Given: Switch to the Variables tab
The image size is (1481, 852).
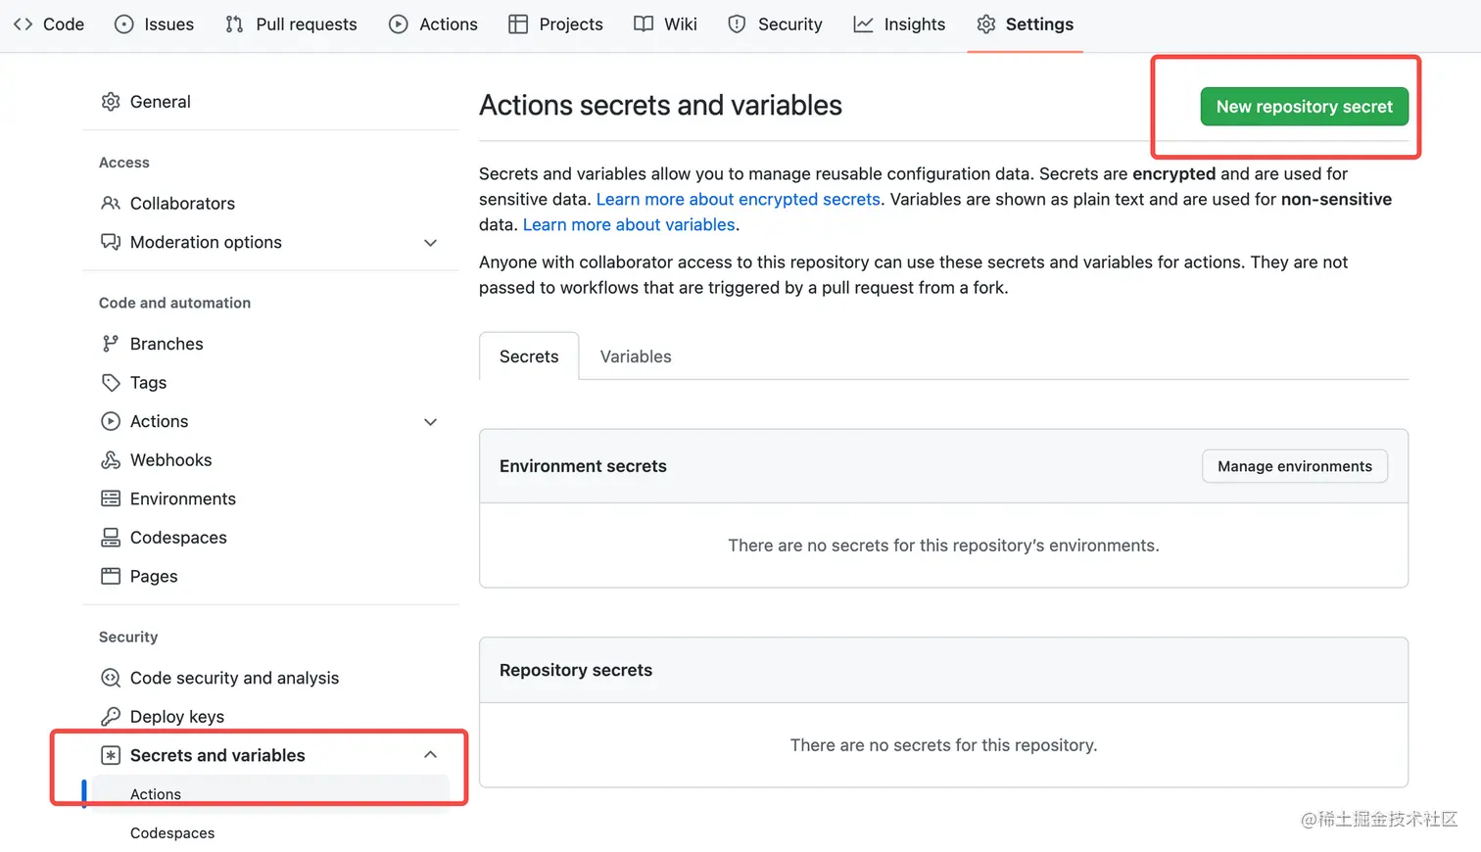Looking at the screenshot, I should pyautogui.click(x=636, y=357).
